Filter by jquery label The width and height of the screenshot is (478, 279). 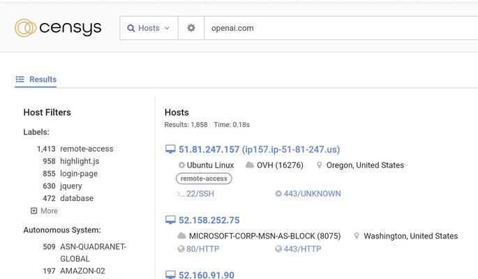coord(71,186)
